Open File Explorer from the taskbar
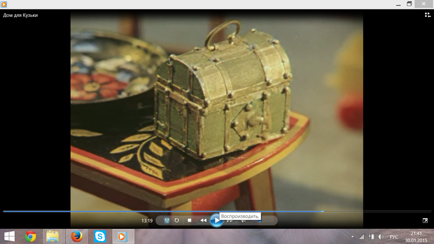 click(52, 237)
